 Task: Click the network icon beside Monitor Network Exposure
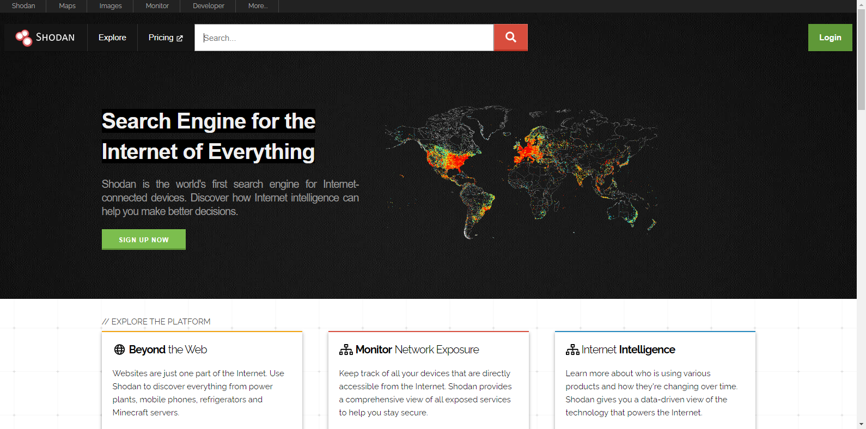click(346, 350)
